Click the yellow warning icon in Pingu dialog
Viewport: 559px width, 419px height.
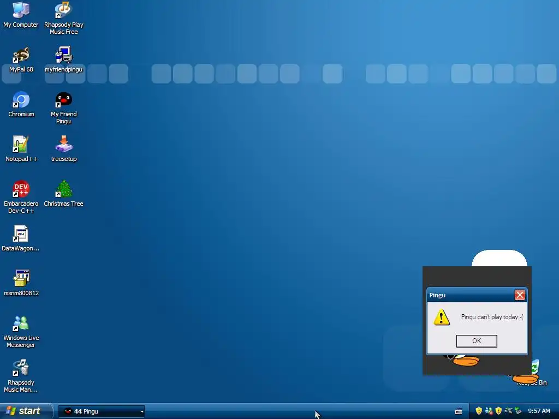coord(441,317)
